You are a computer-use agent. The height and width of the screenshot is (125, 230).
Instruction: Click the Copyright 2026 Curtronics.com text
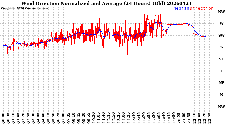[24, 9]
